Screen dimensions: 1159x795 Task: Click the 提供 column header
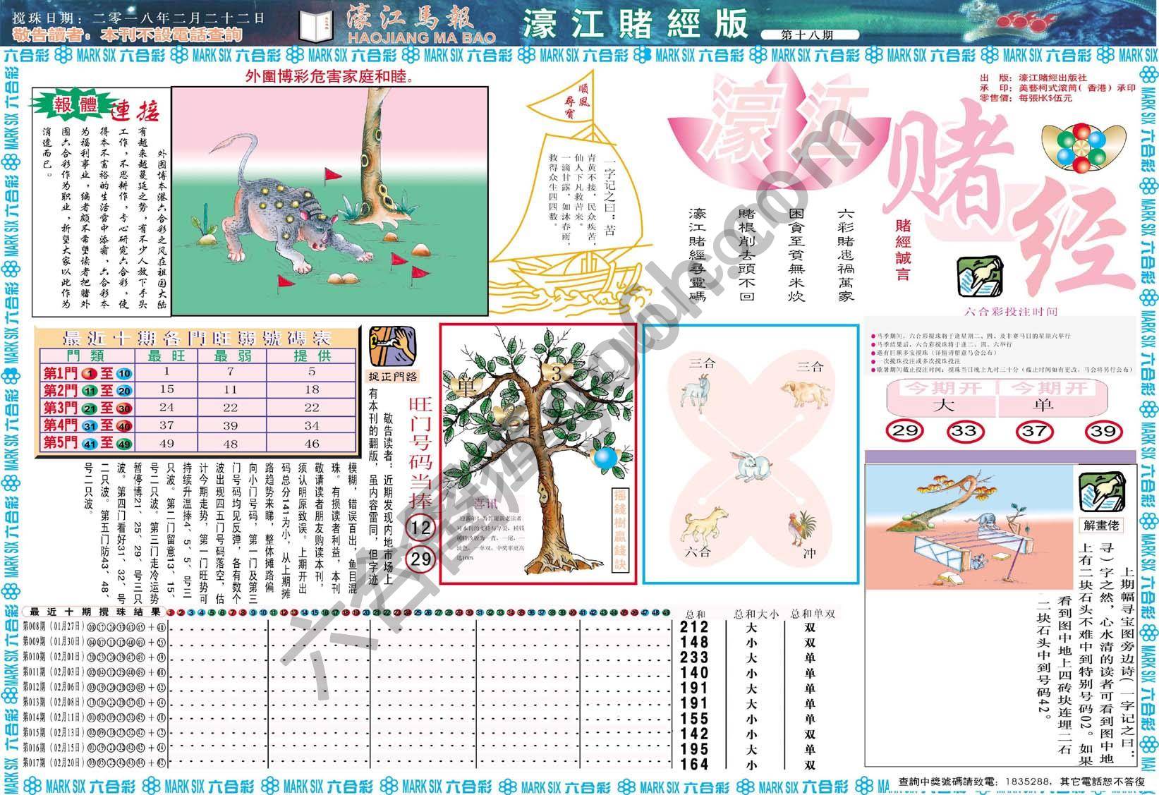(x=312, y=356)
